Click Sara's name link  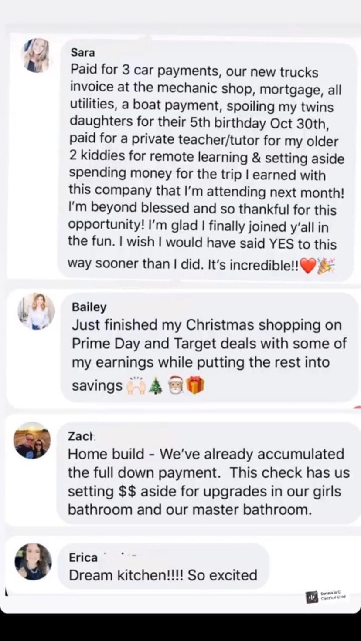click(82, 52)
